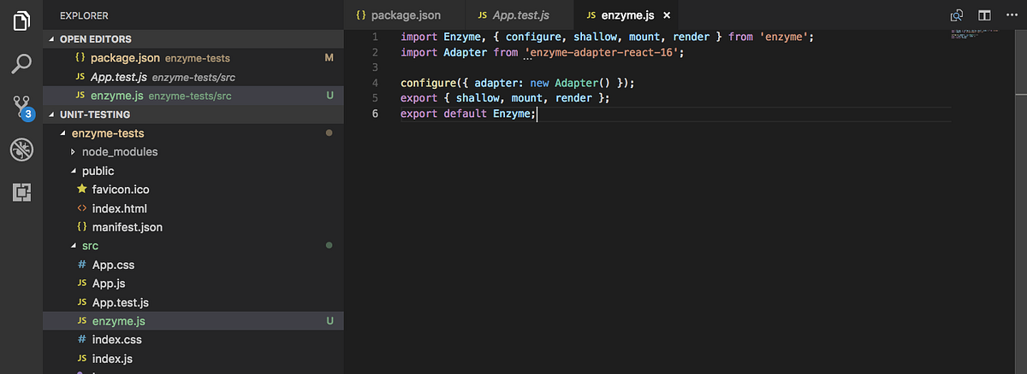The width and height of the screenshot is (1027, 374).
Task: Split the editor with the split icon
Action: point(984,15)
